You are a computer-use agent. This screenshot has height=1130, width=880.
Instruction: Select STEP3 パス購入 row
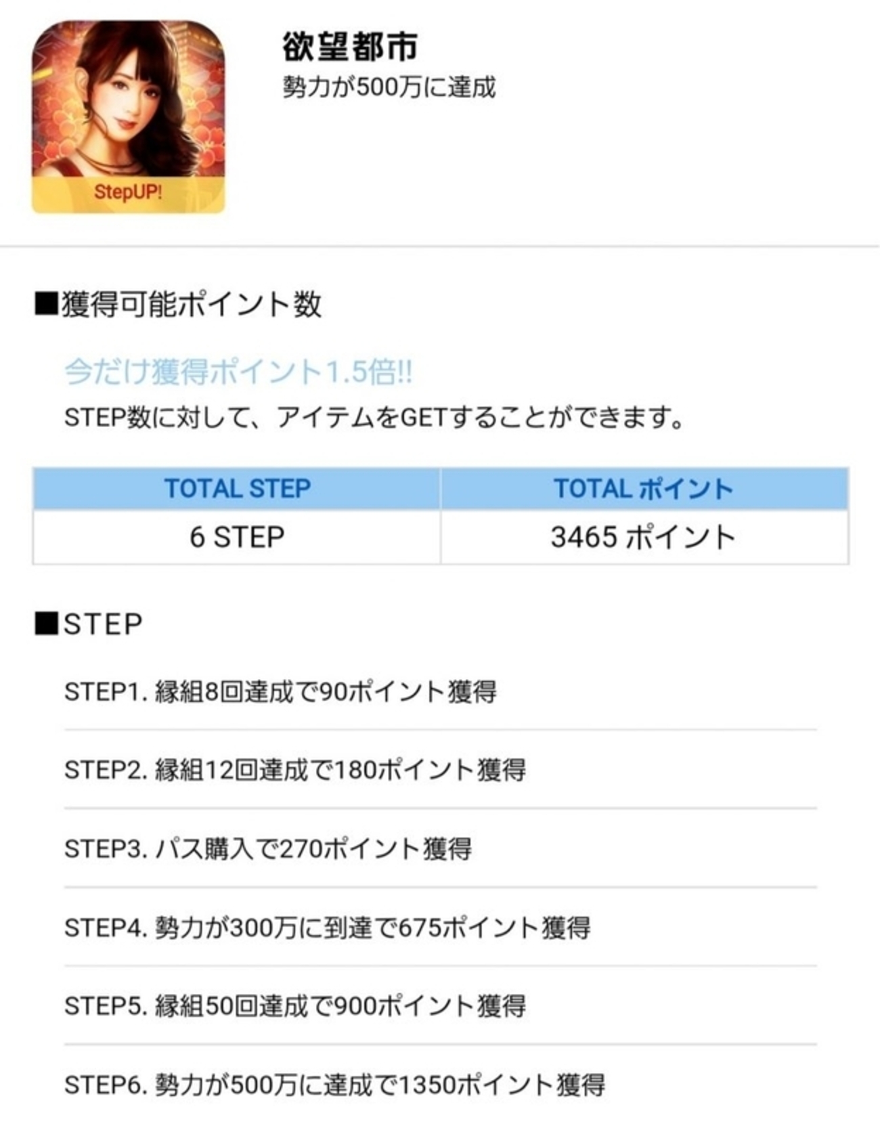point(441,848)
